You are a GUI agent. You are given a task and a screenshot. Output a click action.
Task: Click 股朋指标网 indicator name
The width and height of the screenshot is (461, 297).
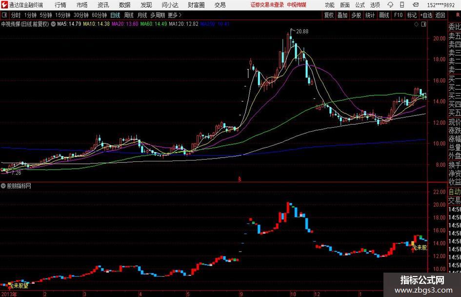pos(19,186)
